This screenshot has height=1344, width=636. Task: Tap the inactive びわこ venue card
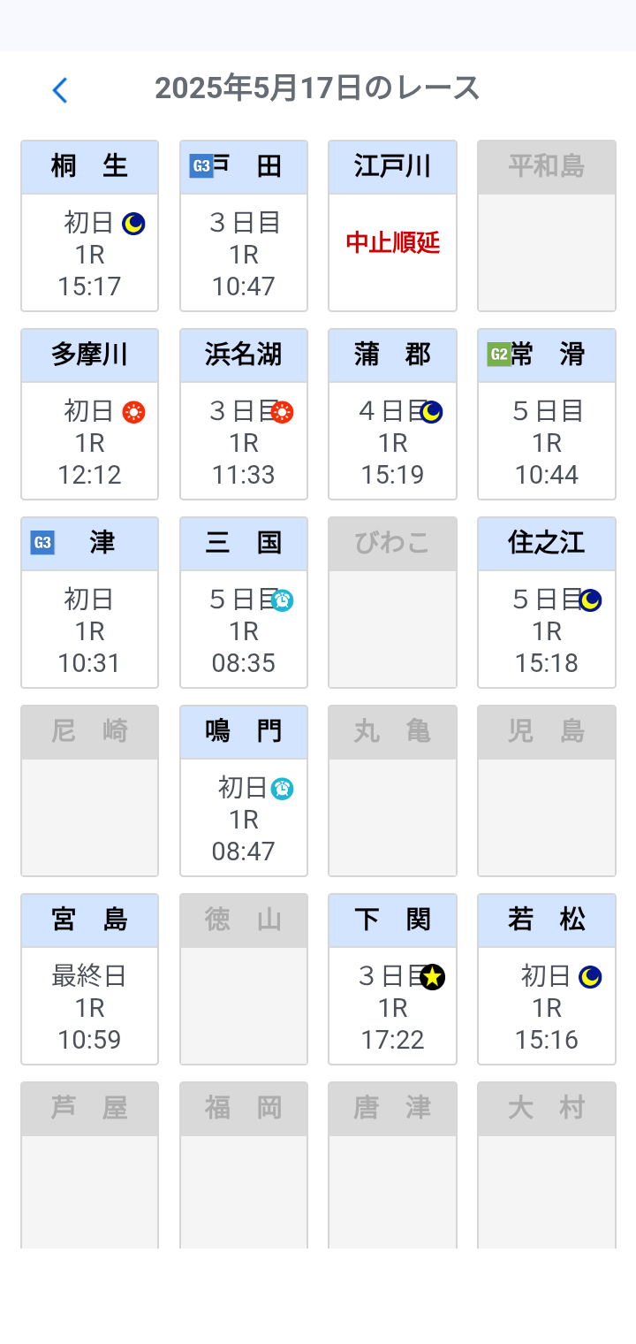coord(392,603)
